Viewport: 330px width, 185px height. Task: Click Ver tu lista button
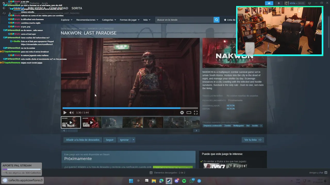pos(253,140)
